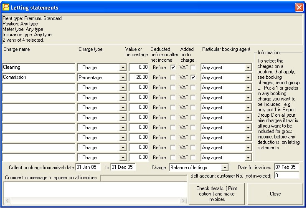Click inside the large comment text area
The width and height of the screenshot is (307, 208).
pos(95,190)
